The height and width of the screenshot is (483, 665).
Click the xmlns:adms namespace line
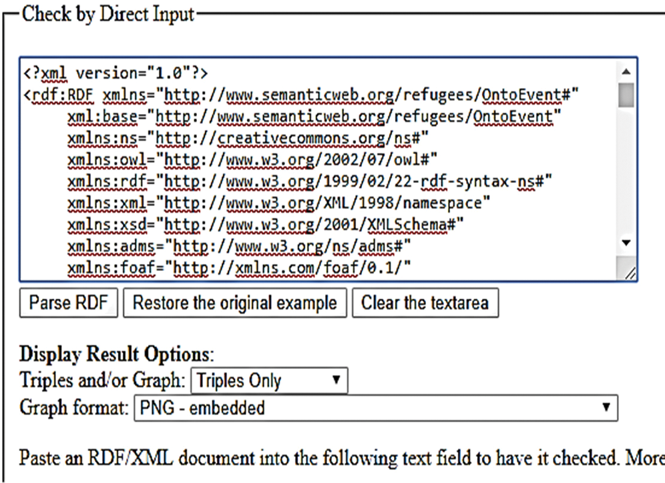(x=238, y=248)
